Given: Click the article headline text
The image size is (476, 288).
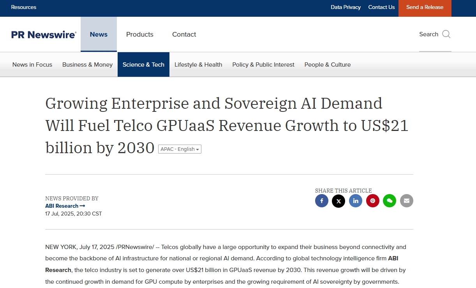Looking at the screenshot, I should click(x=227, y=125).
